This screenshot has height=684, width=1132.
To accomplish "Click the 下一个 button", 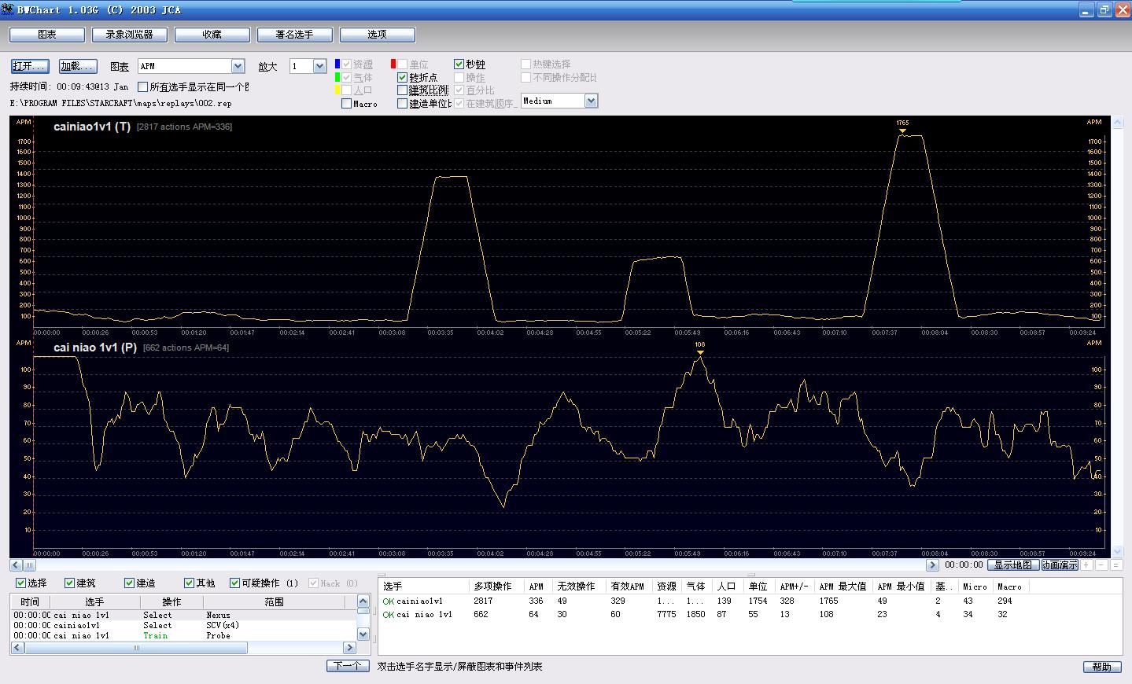I will tap(348, 666).
